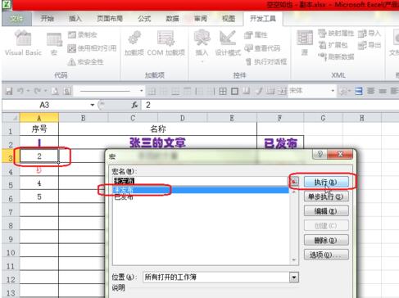Switch to the 审阅 review tab
399x298 pixels.
click(201, 19)
